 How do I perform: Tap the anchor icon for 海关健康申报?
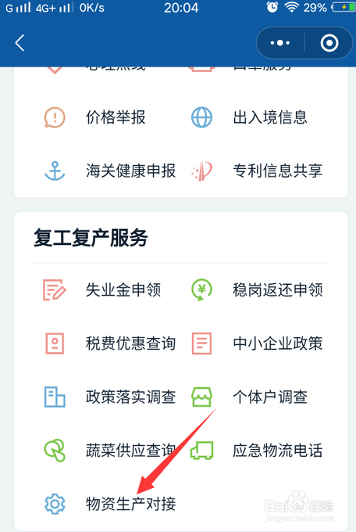click(x=55, y=171)
